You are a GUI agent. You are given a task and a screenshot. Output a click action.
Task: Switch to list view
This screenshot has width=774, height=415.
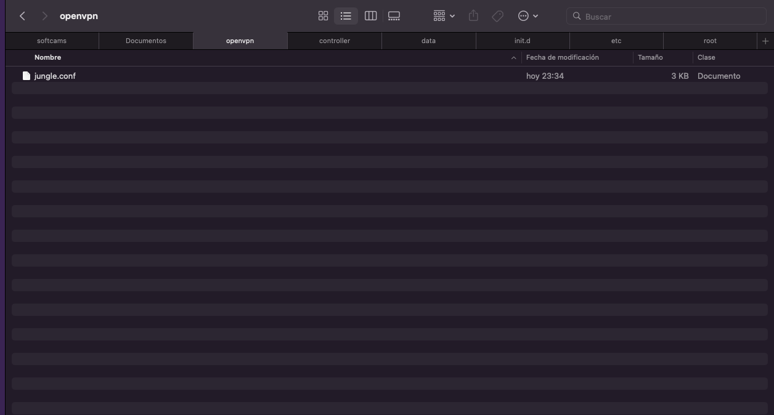346,16
